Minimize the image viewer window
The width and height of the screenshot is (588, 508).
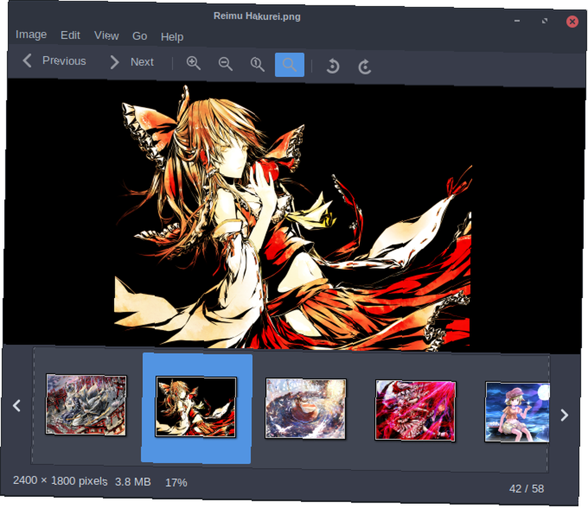click(x=517, y=20)
